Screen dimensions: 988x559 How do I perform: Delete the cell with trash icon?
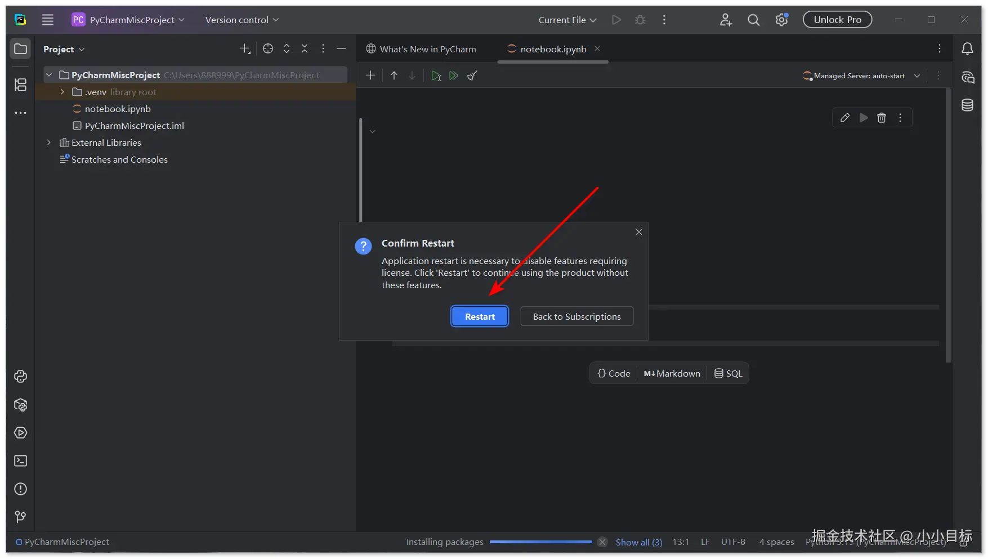[882, 118]
